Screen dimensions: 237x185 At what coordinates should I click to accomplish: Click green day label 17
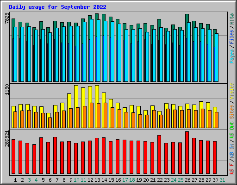click(125, 180)
